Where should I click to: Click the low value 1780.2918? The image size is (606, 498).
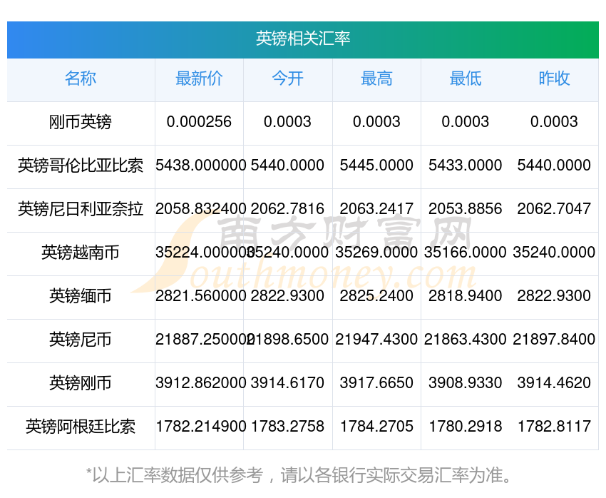click(x=466, y=427)
